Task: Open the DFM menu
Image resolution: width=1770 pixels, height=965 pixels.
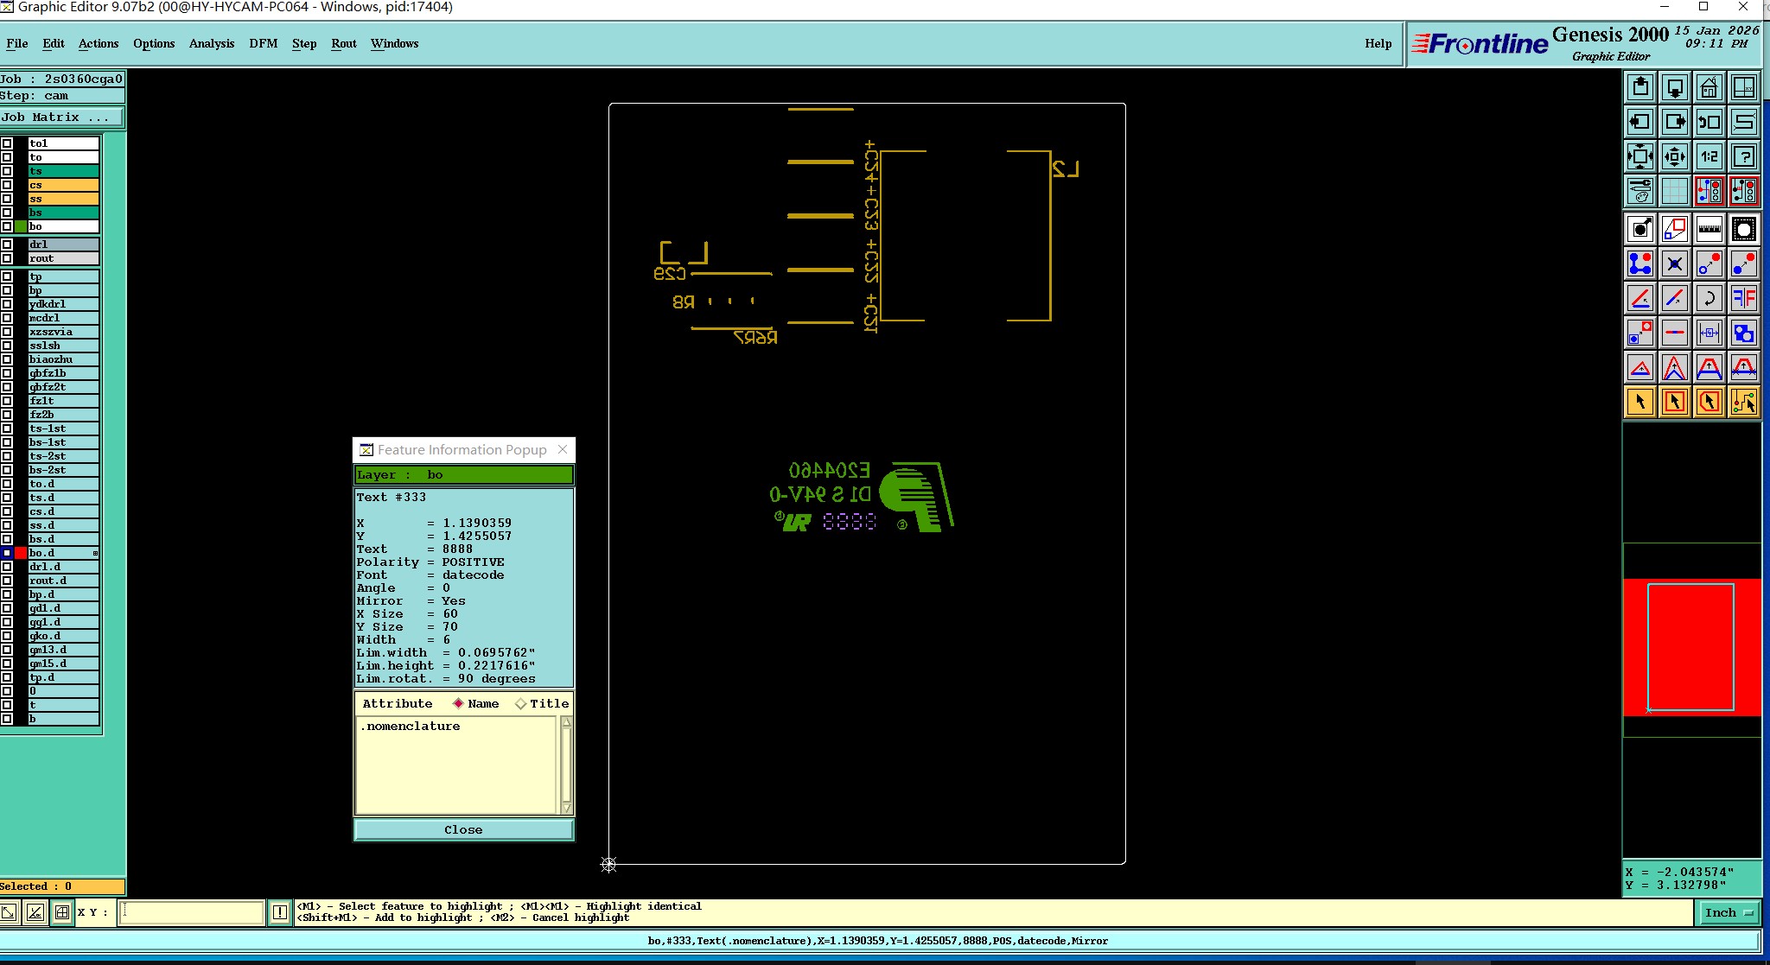Action: tap(263, 43)
